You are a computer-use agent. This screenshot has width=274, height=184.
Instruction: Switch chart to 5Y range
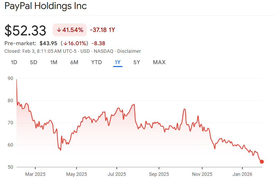[x=137, y=62]
